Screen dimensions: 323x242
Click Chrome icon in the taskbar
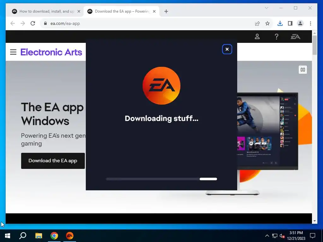[54, 236]
